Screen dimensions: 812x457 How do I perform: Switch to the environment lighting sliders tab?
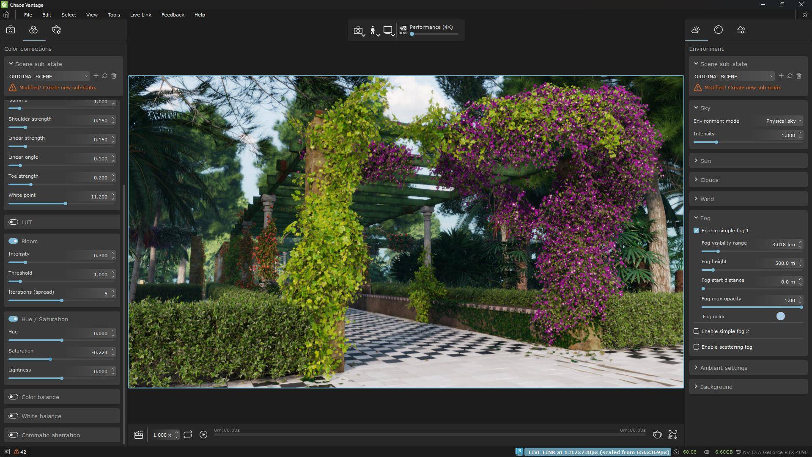tap(741, 30)
